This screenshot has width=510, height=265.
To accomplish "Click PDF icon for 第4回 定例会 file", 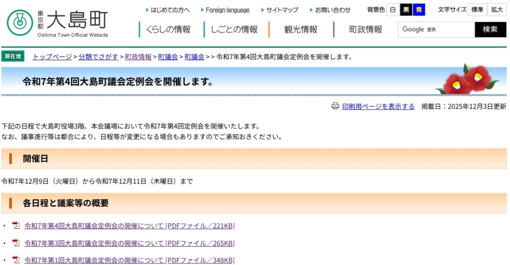I will click(x=16, y=226).
